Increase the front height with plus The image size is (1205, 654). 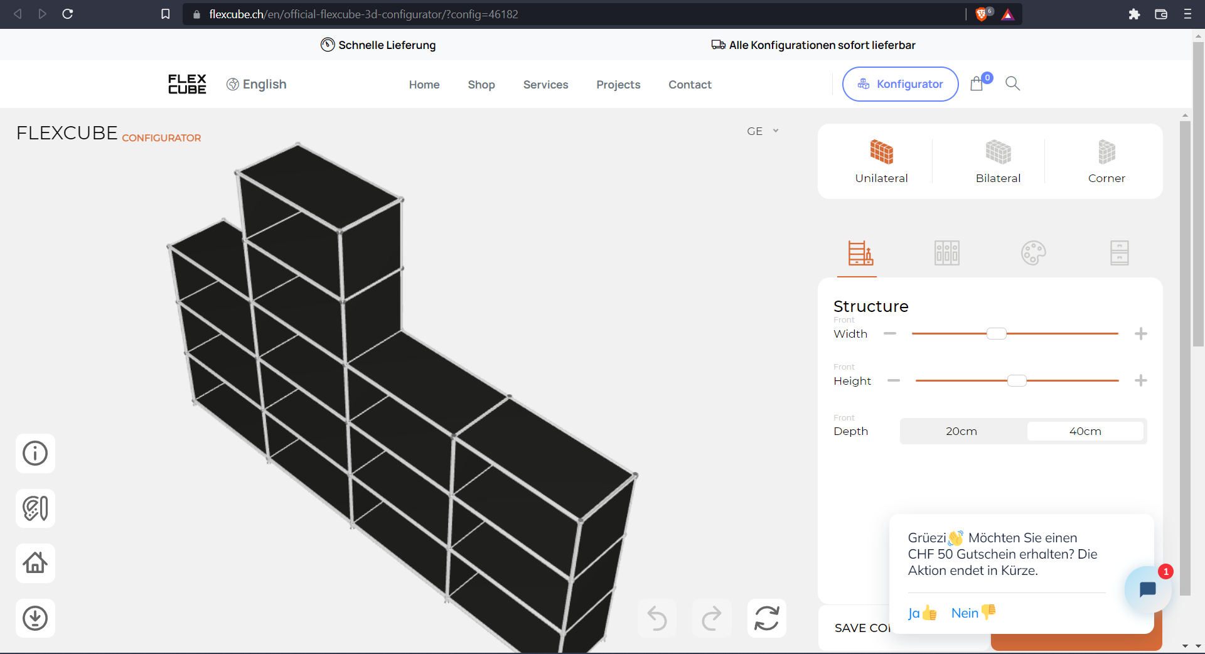point(1141,380)
